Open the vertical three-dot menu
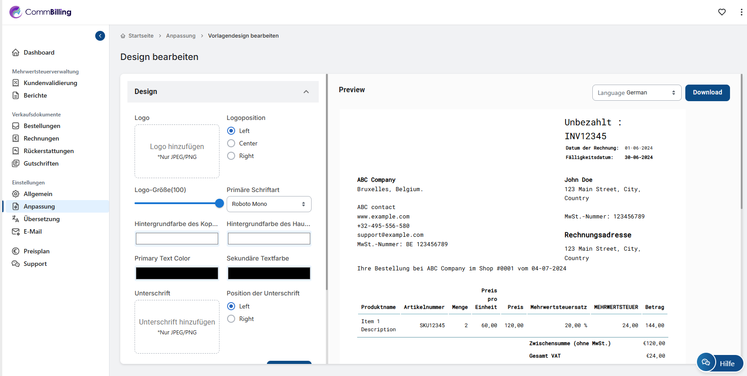 (741, 12)
